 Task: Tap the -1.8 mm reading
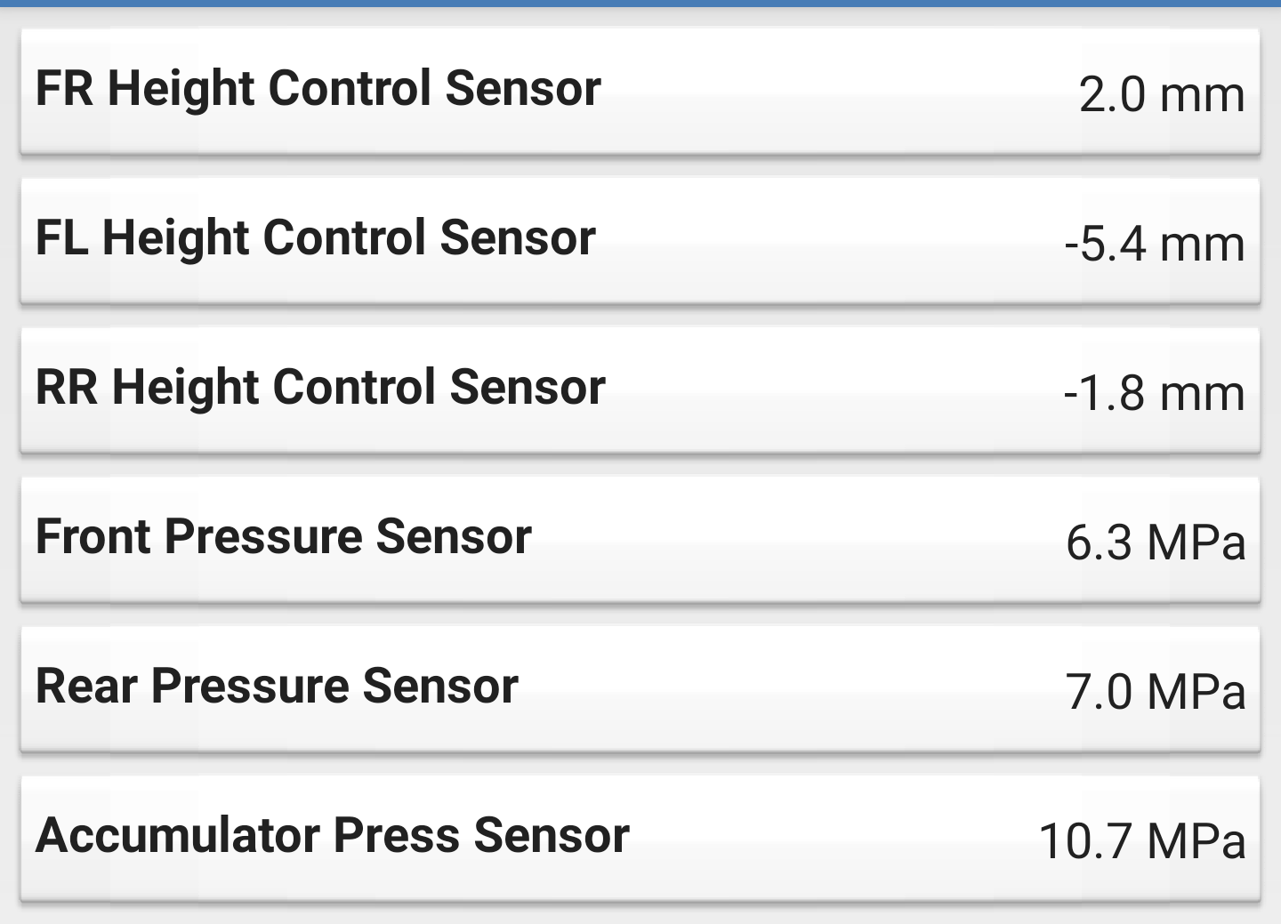[1155, 393]
